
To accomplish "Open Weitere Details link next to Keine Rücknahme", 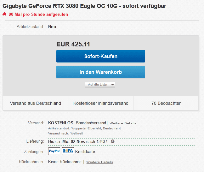I will pos(99,162).
